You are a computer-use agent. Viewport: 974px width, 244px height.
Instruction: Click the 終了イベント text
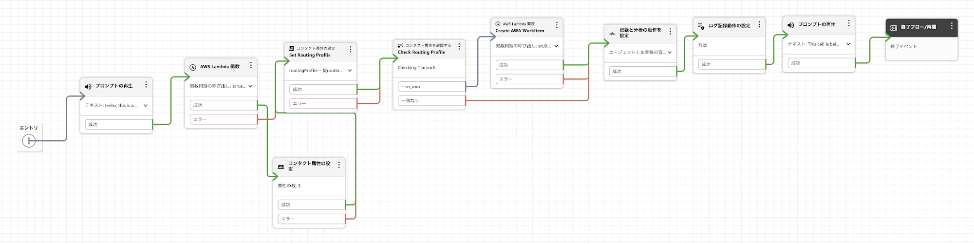pyautogui.click(x=904, y=47)
